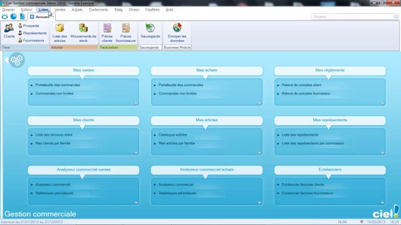Collapse the side panel with left arrow

(x=6, y=60)
